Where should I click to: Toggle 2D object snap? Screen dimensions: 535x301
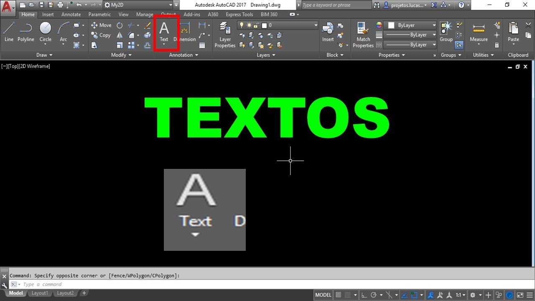415,295
